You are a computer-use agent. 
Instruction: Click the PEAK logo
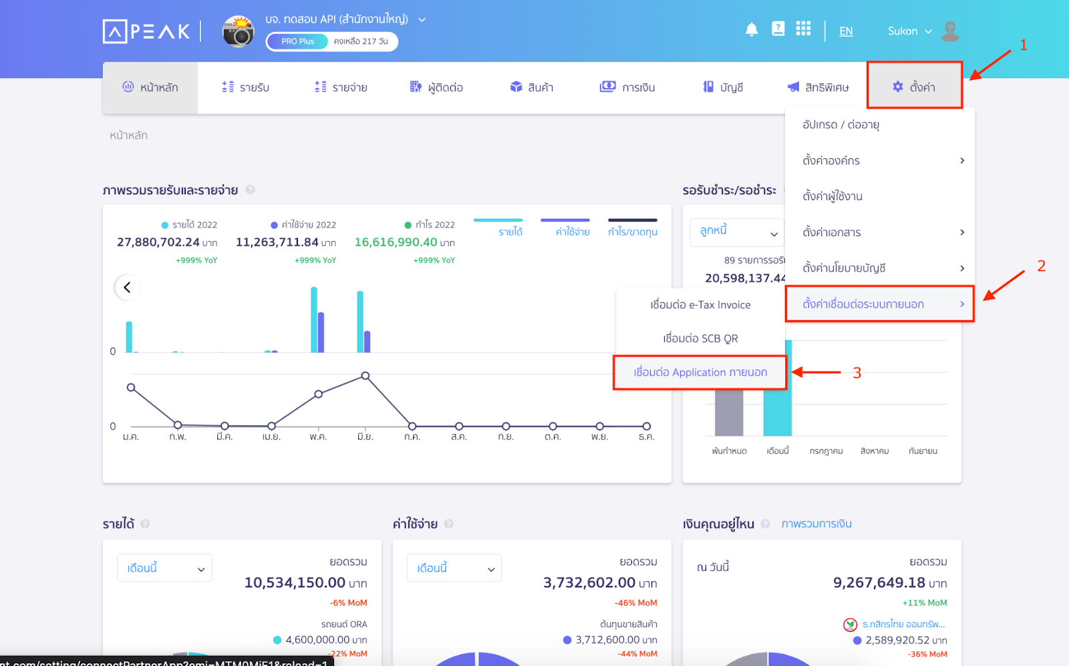146,31
